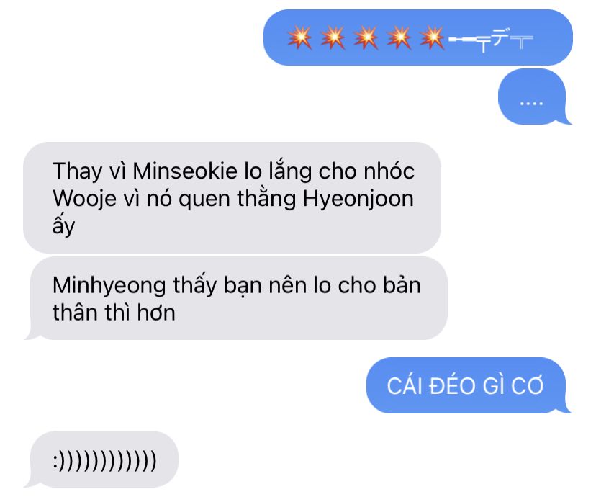Click the fifth explosion emoji beside the gun

coord(432,38)
